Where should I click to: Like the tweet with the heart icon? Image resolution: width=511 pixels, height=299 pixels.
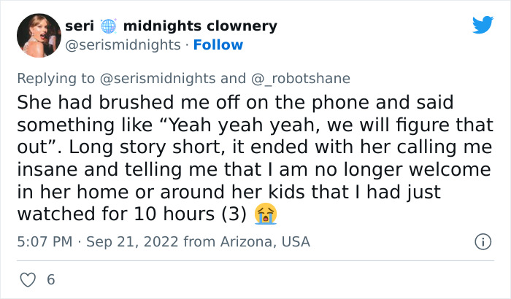[x=28, y=279]
